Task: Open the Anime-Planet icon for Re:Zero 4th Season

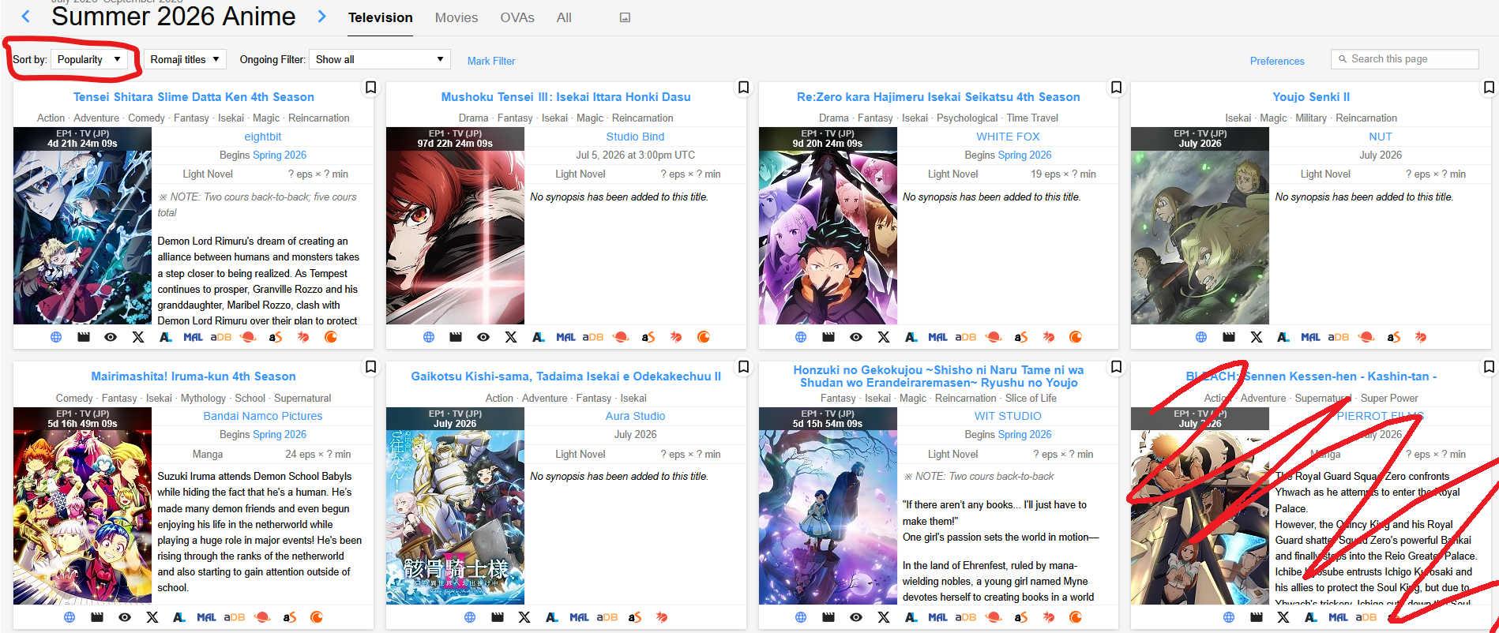Action: coord(994,337)
